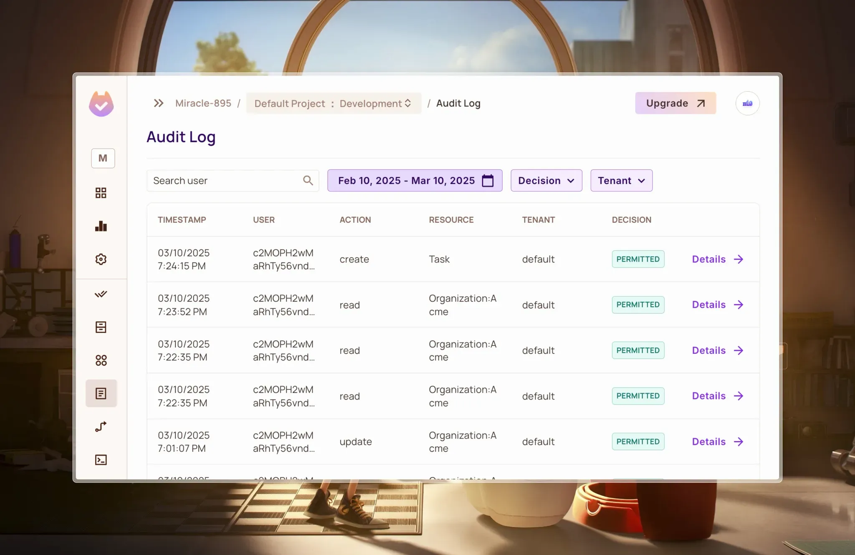The image size is (855, 555).
Task: Open Default Project Development environment switcher
Action: pyautogui.click(x=333, y=103)
